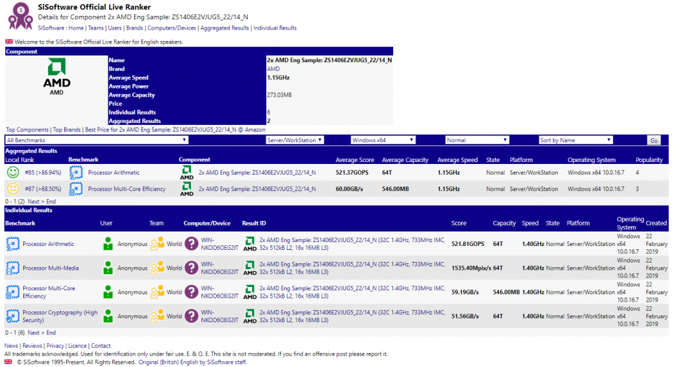Click Processor Multi-Core Efficiency icon in Individual Results
Viewport: 674px width, 367px height.
pyautogui.click(x=13, y=292)
